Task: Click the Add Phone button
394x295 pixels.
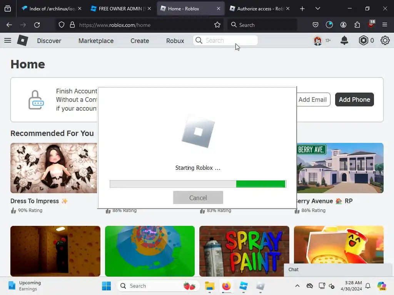Action: (354, 99)
